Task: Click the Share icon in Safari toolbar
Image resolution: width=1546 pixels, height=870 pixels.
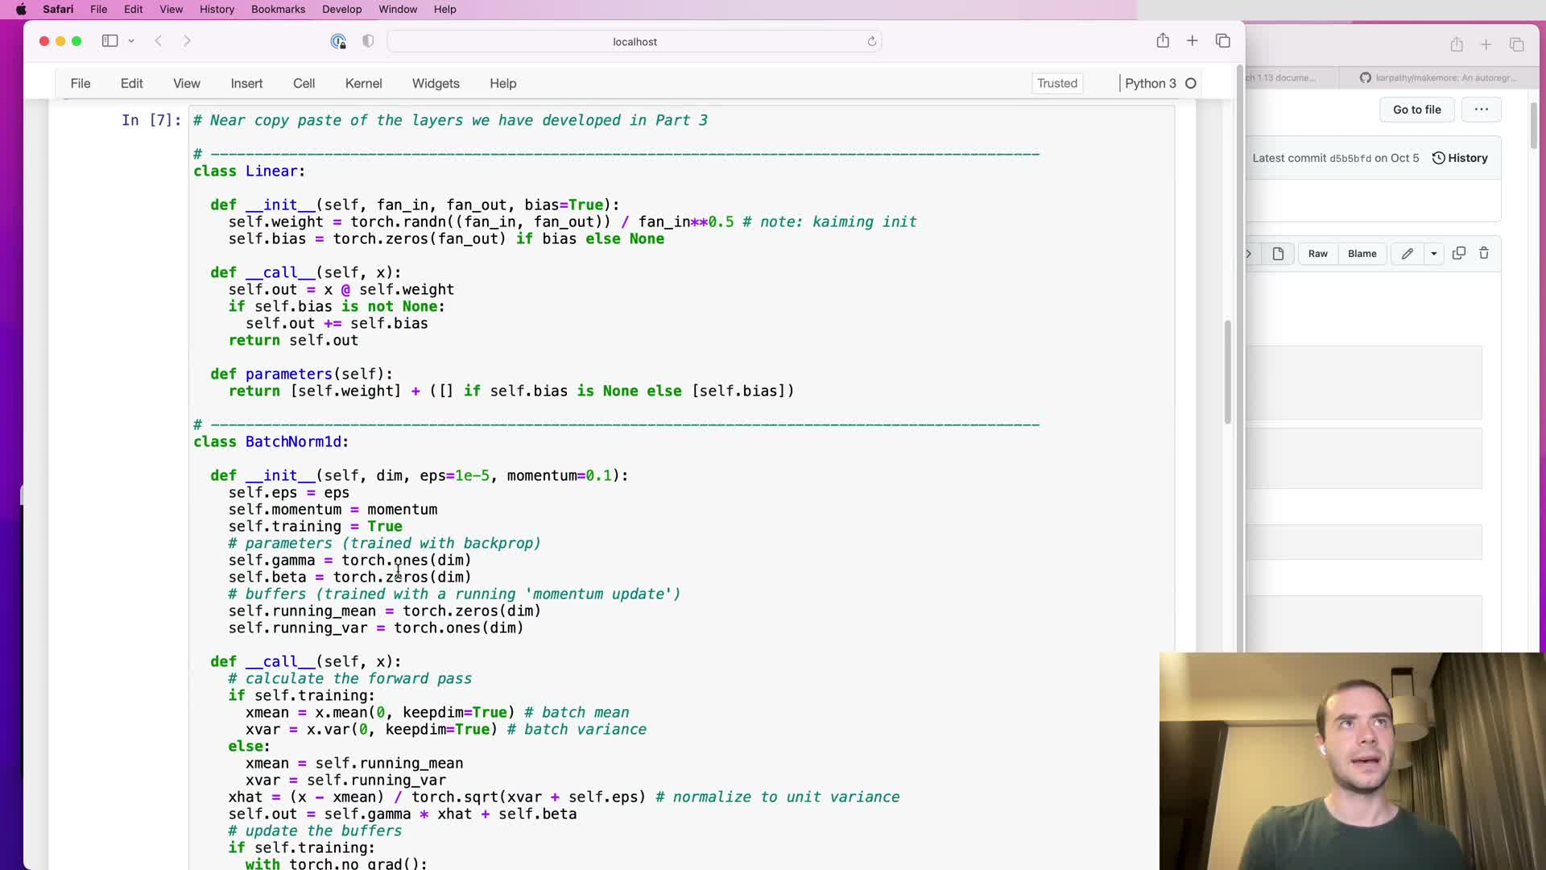Action: point(1163,41)
